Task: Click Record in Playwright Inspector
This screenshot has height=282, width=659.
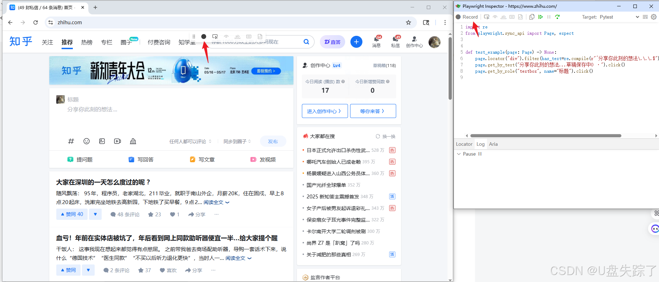Action: pos(467,17)
